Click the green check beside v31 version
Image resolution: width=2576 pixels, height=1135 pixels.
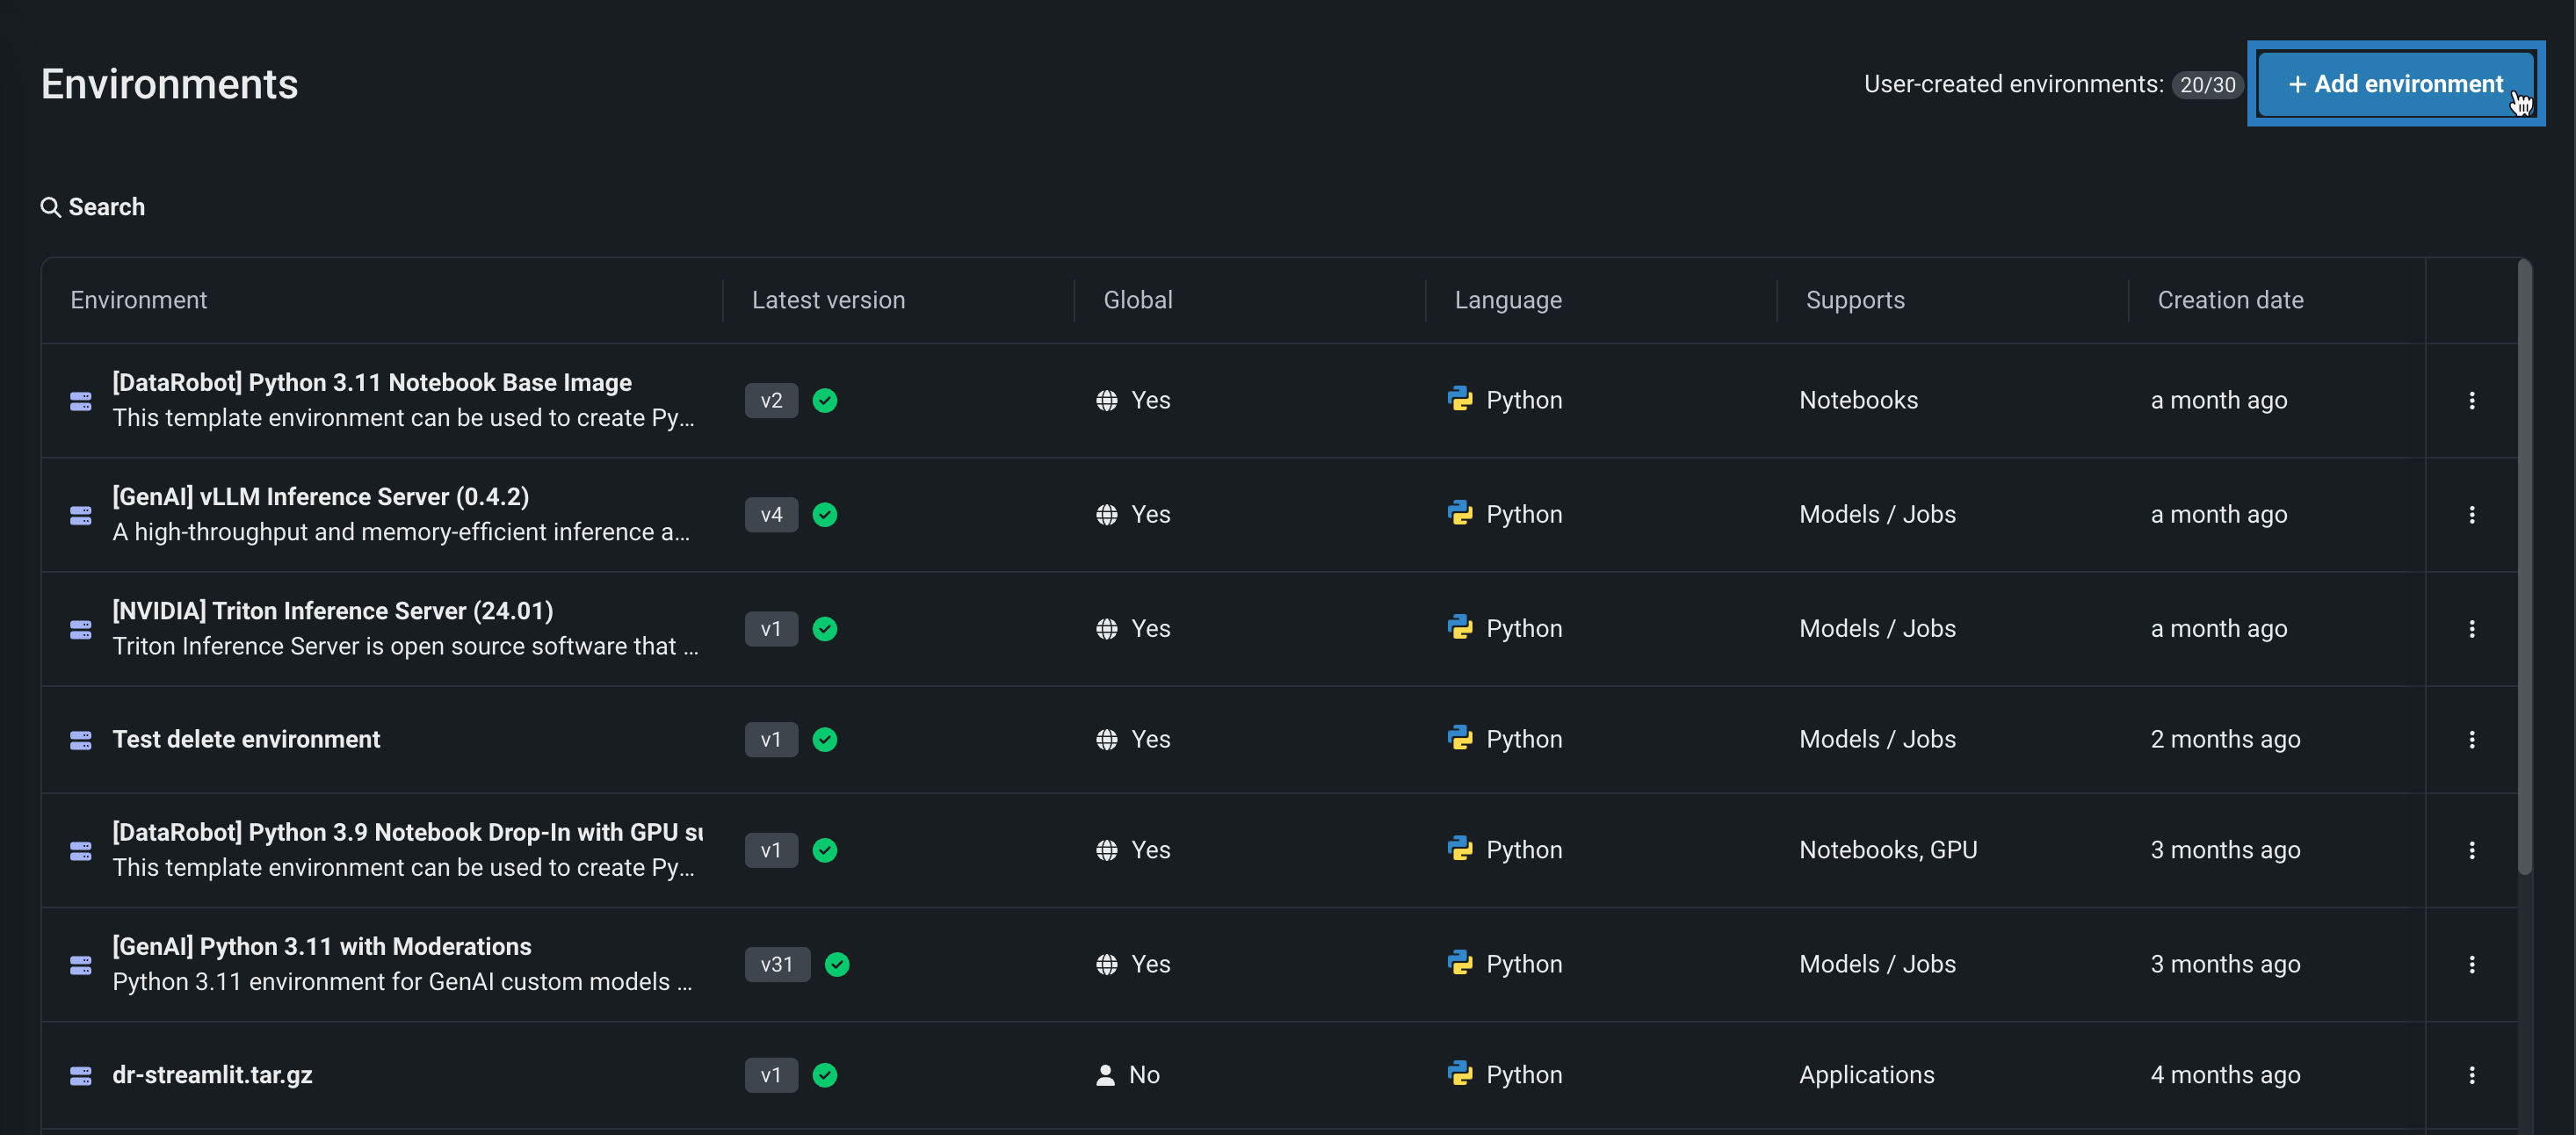tap(837, 964)
